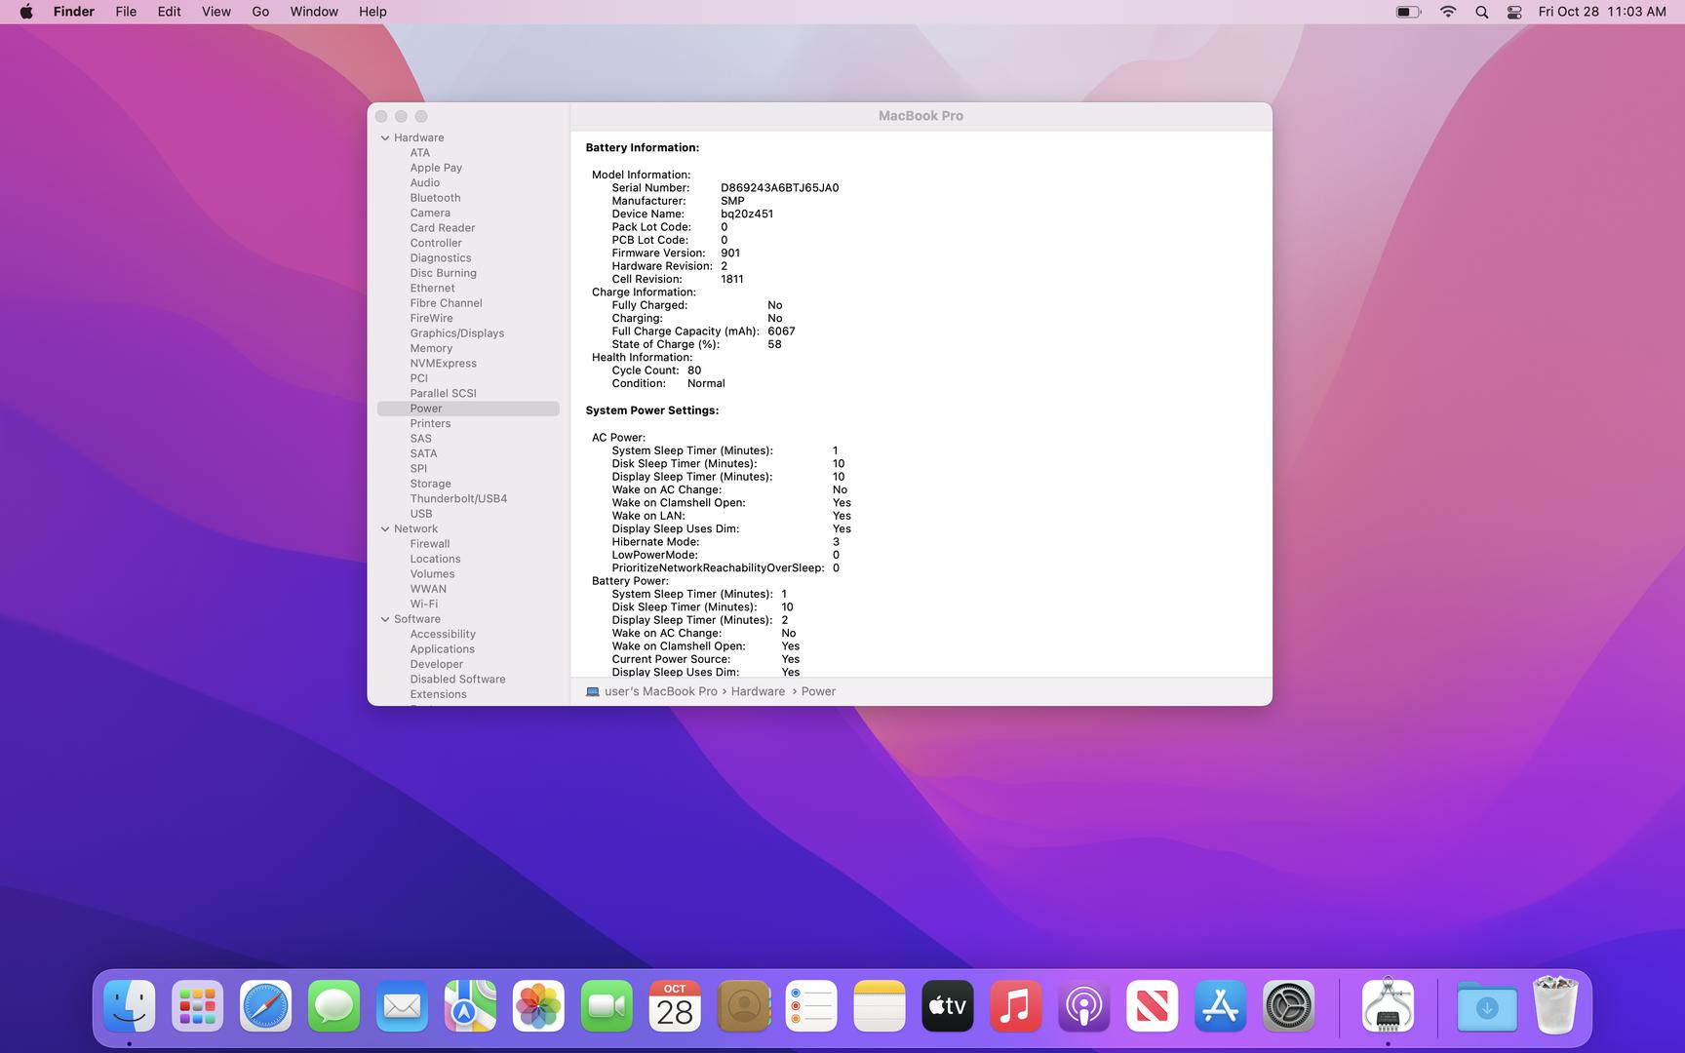The width and height of the screenshot is (1685, 1053).
Task: Open Calendar showing Oct 28
Action: pyautogui.click(x=675, y=1006)
